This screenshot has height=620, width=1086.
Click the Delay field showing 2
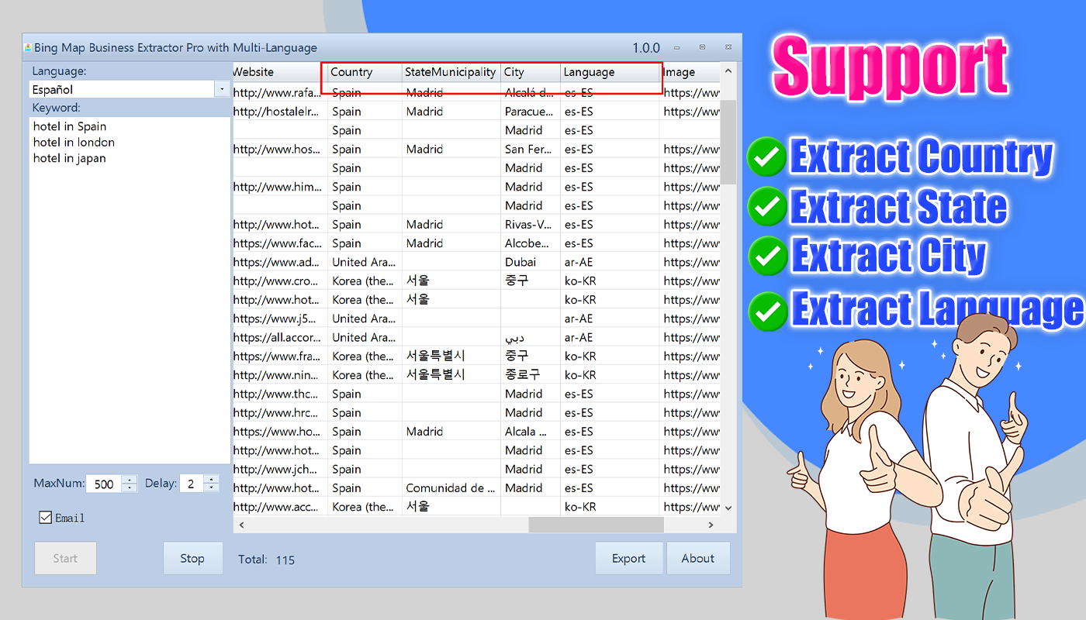(x=192, y=484)
